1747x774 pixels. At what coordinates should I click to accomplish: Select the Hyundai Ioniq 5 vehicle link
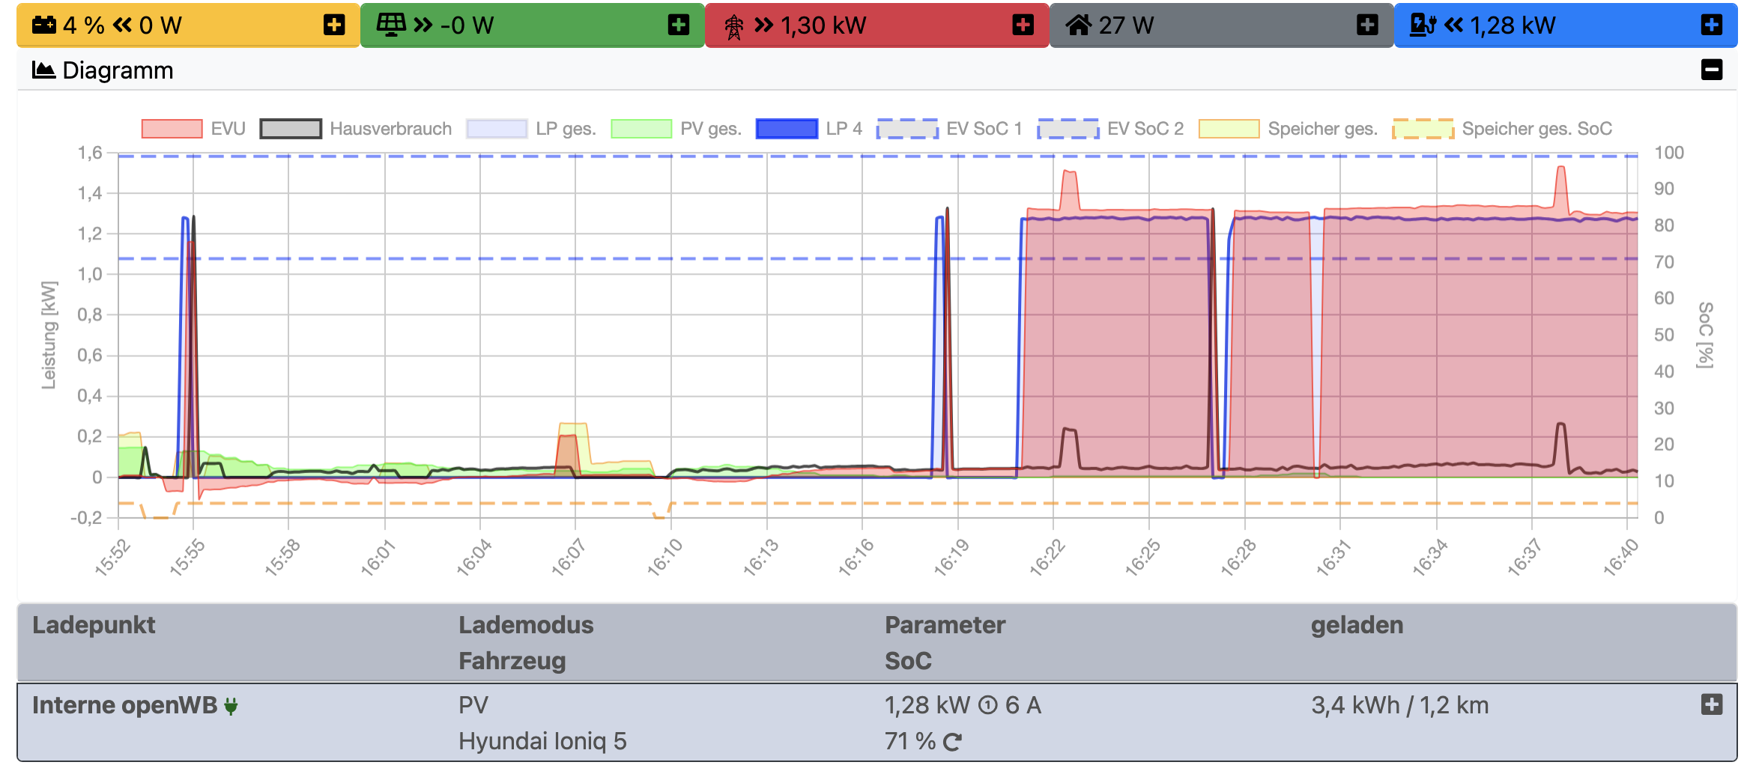click(542, 741)
